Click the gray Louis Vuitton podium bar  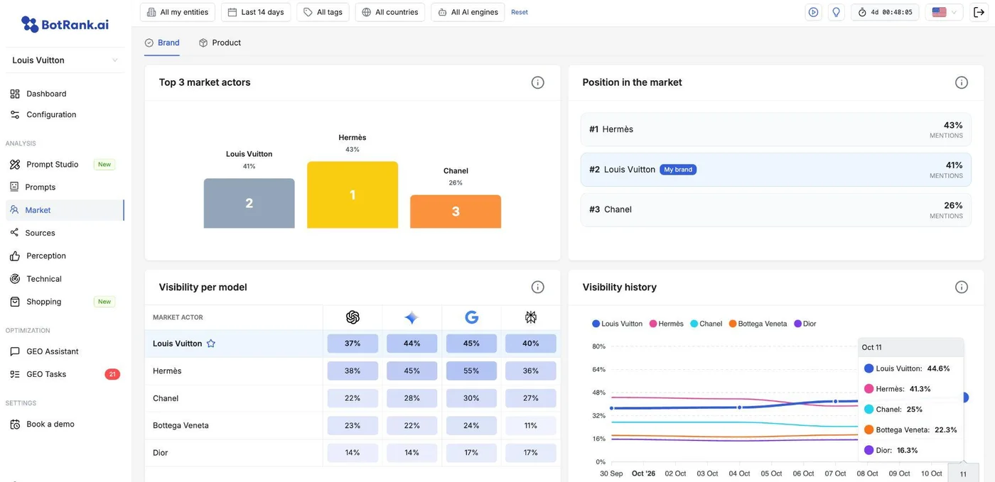249,203
